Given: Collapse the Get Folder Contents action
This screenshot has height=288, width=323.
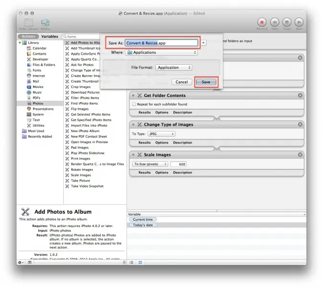Looking at the screenshot, I should 133,96.
